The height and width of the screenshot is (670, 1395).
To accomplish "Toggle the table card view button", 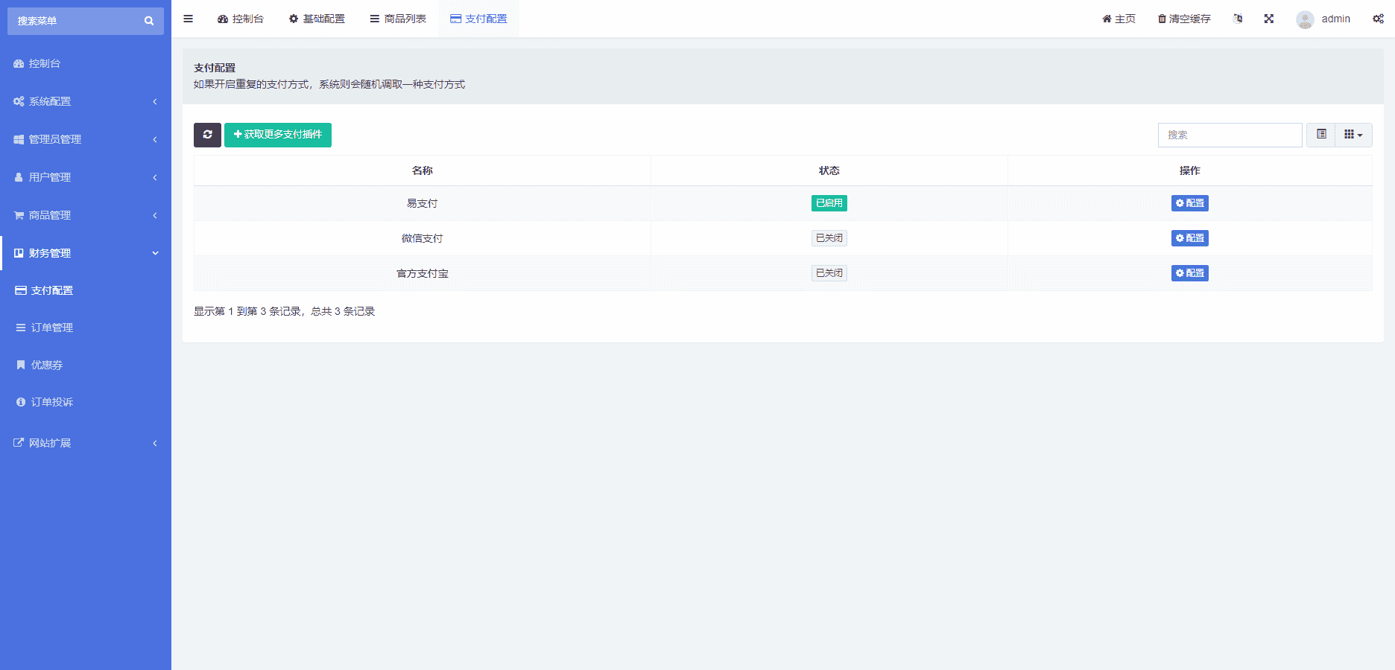I will (x=1321, y=135).
